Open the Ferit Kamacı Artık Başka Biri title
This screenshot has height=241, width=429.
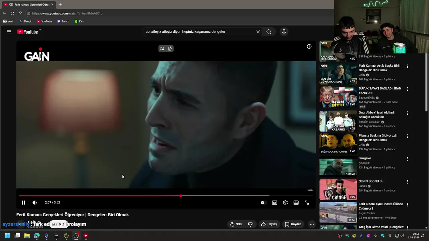(379, 68)
